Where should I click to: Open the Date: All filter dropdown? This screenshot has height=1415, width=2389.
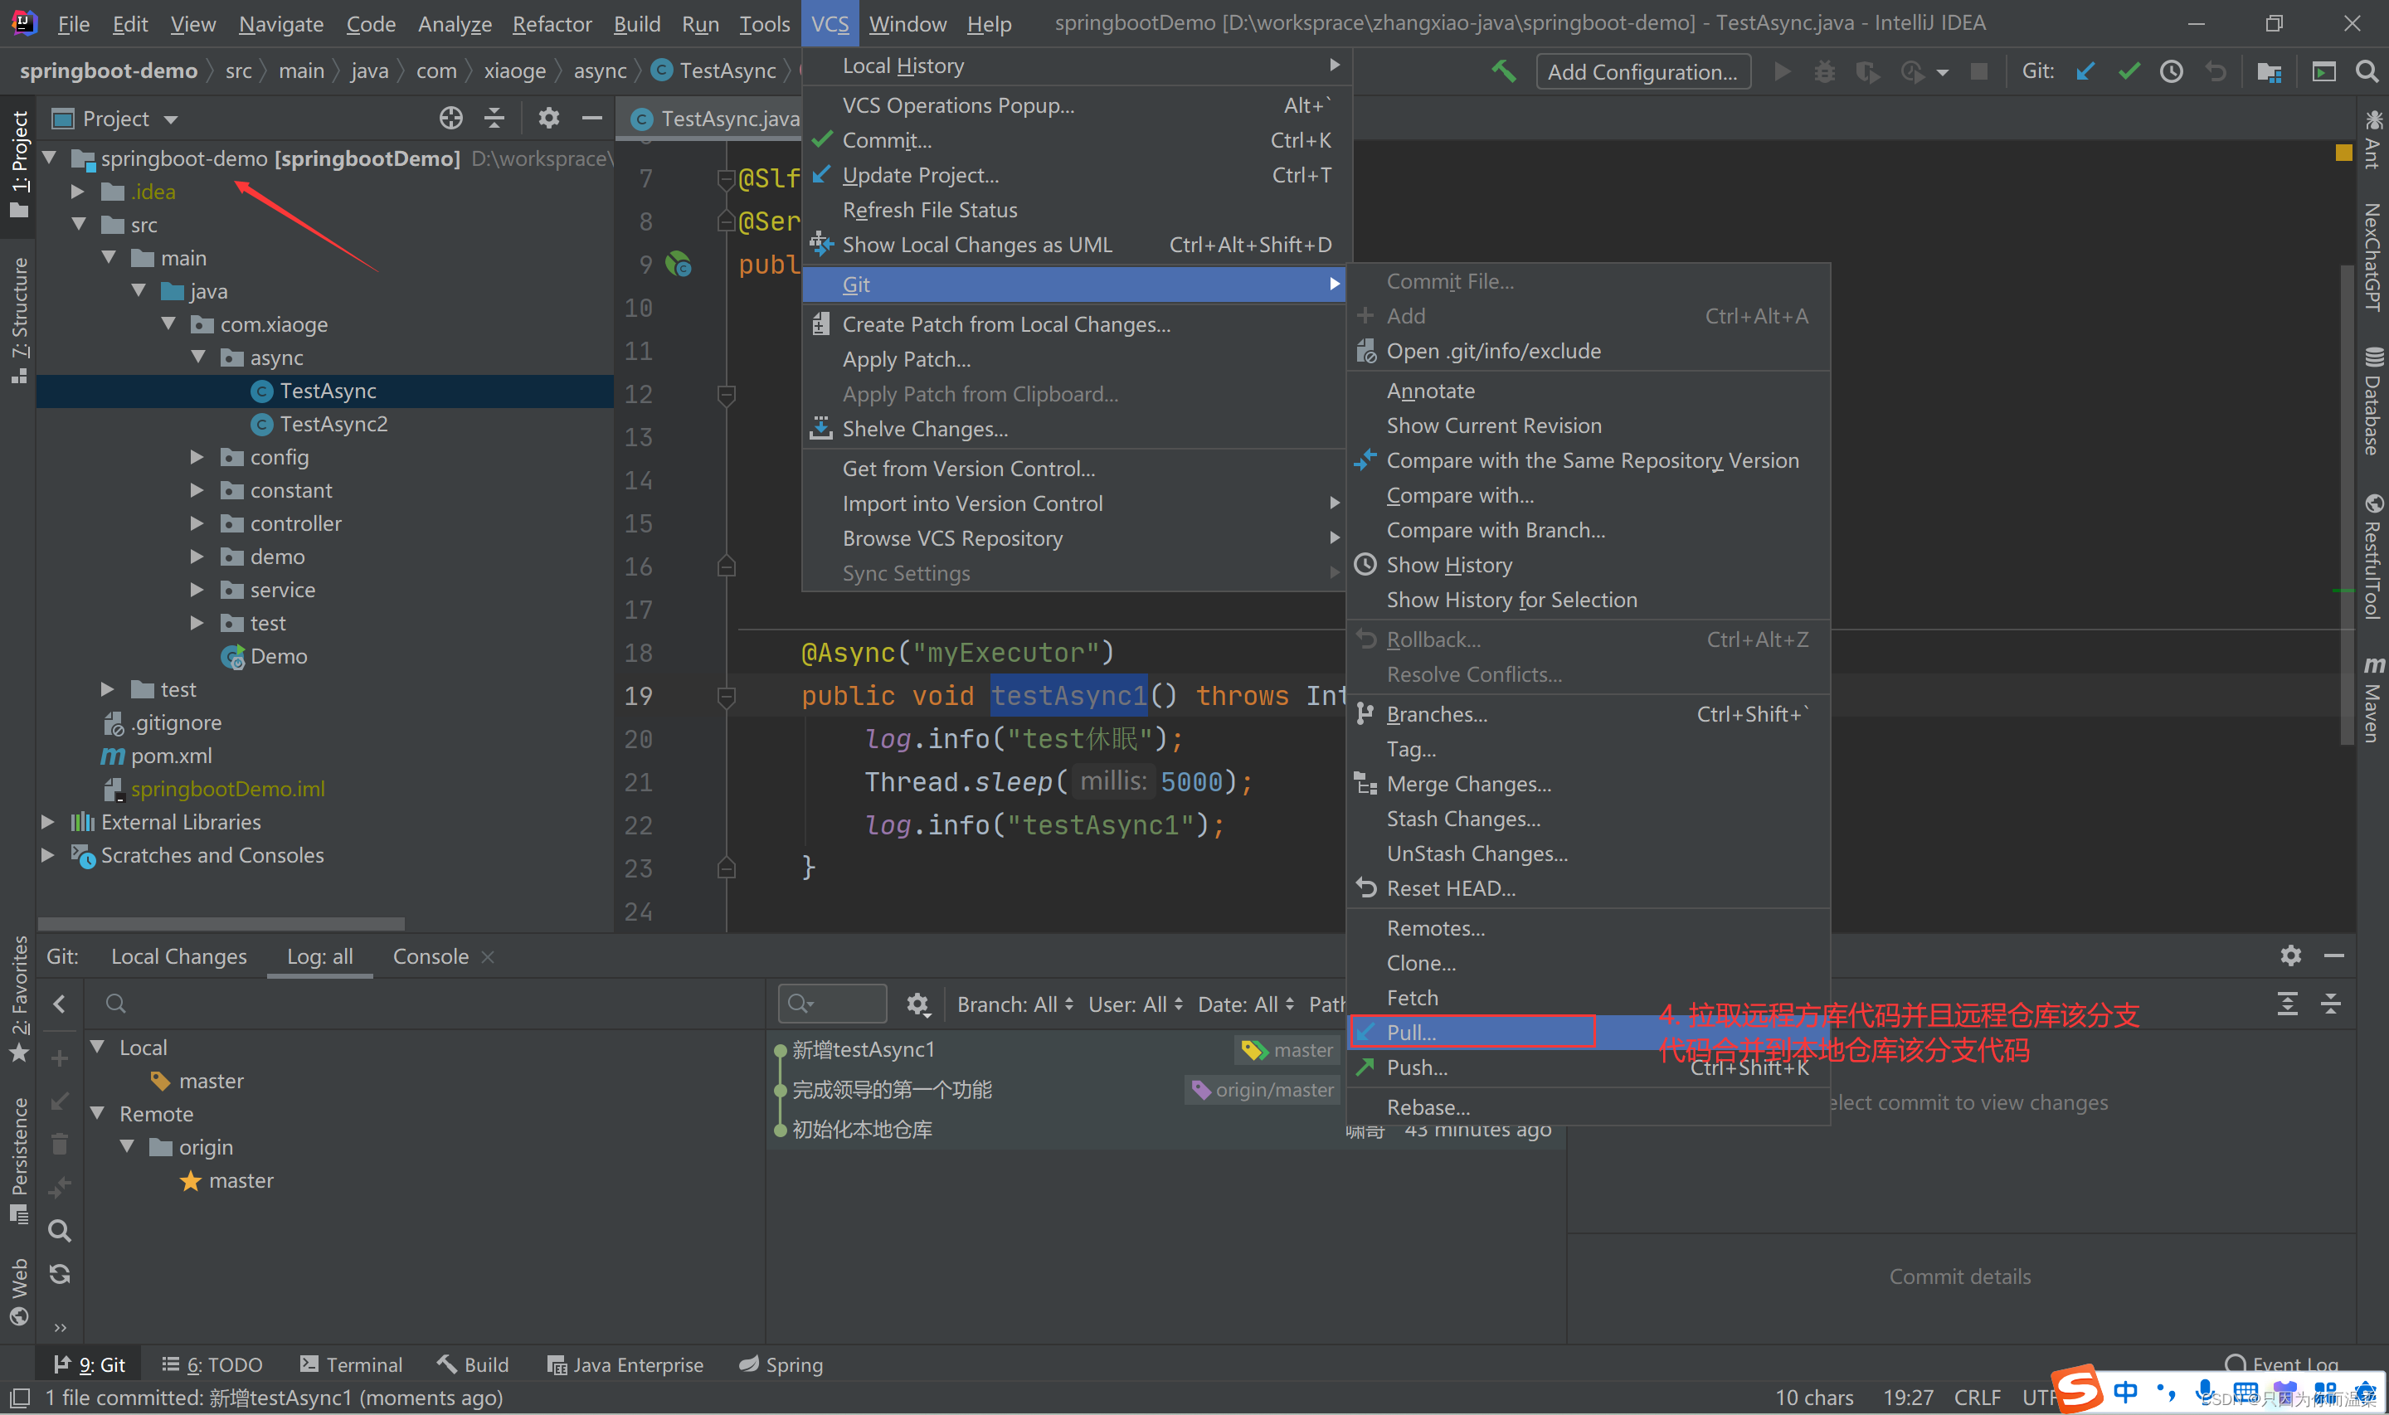click(1246, 1004)
